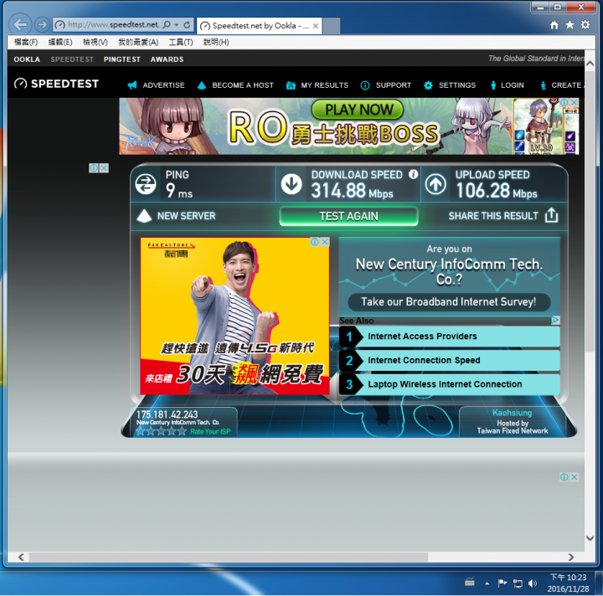Open Favorites with the star icon
Viewport: 603px width, 596px height.
pyautogui.click(x=569, y=25)
